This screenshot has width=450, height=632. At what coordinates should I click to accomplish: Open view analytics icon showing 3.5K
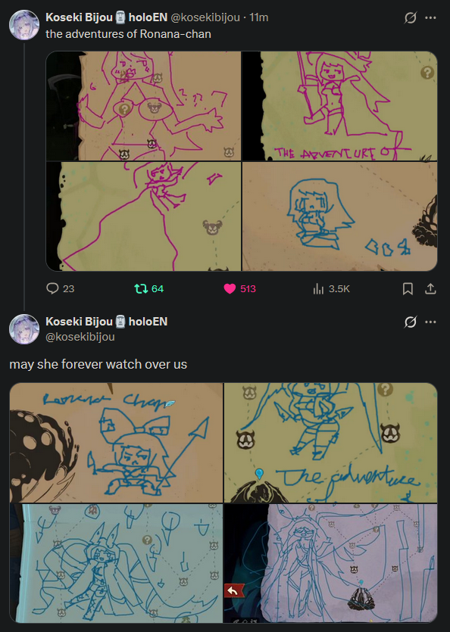tap(318, 288)
